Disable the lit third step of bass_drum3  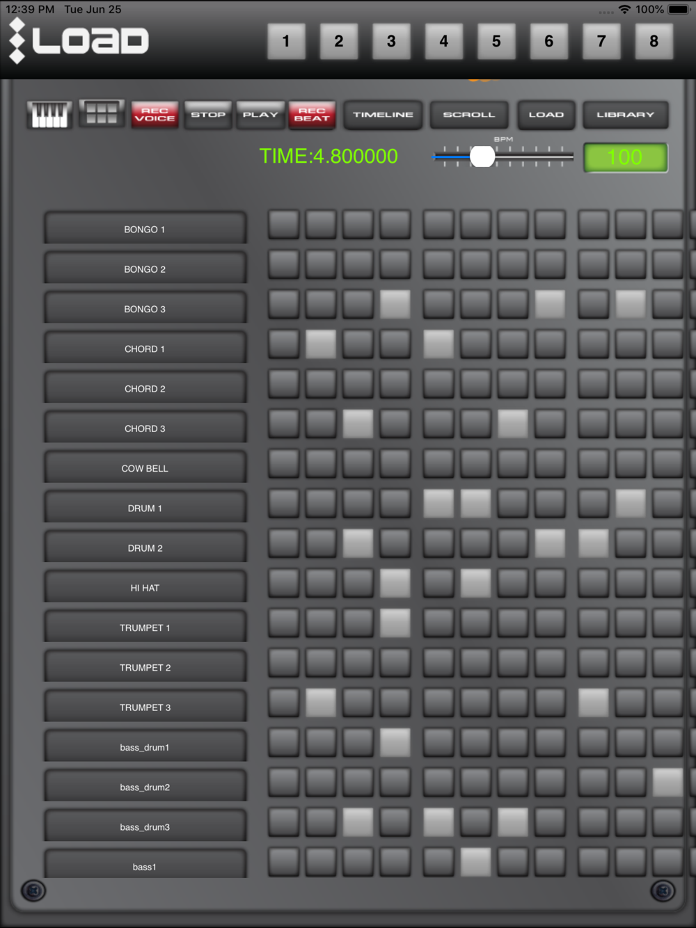click(x=358, y=822)
